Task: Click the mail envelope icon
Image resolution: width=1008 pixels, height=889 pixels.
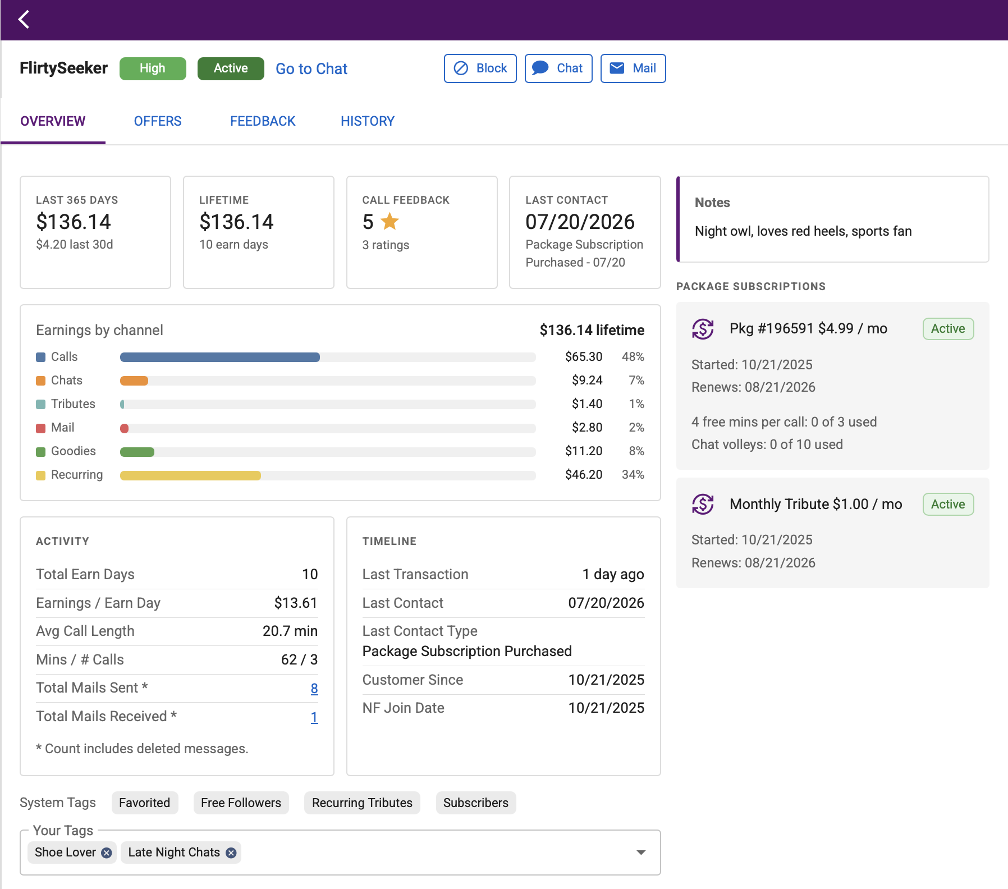Action: [x=617, y=68]
